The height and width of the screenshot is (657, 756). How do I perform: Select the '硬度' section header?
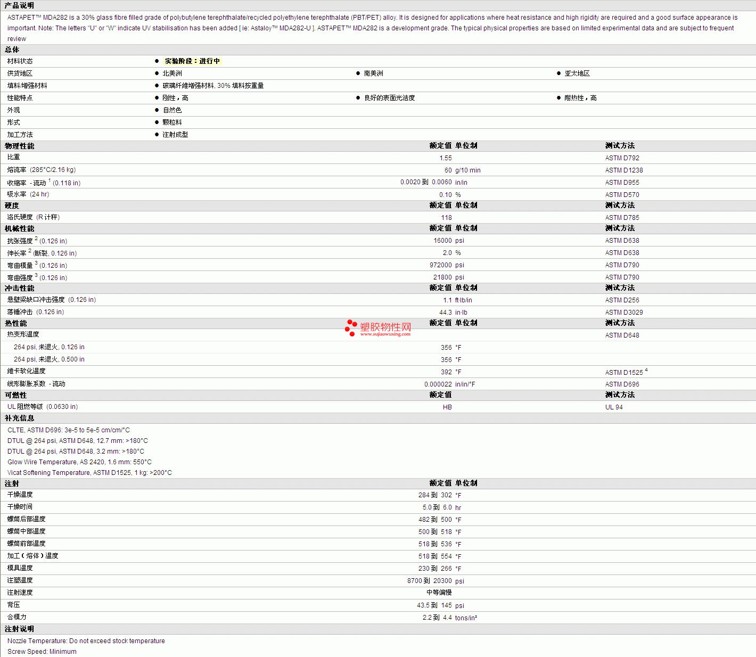[12, 206]
